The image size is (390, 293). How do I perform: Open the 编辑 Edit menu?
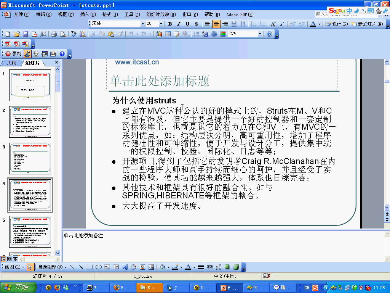click(x=44, y=14)
